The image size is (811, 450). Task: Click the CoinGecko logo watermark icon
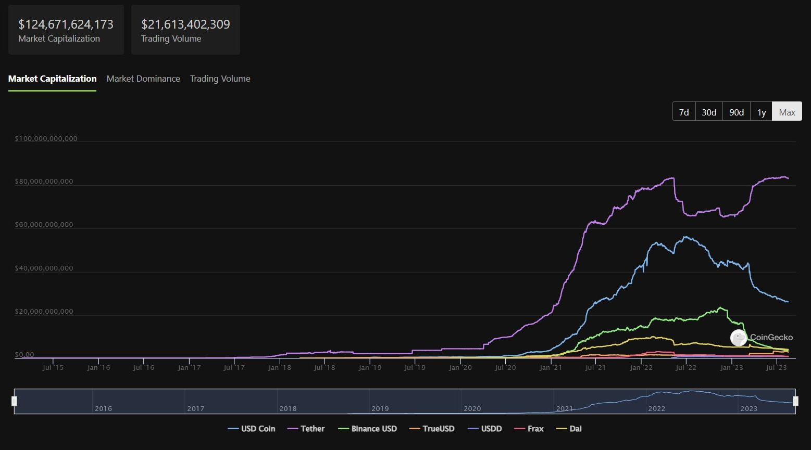739,338
